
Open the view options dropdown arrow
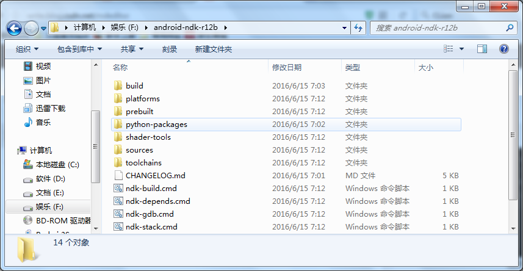[x=461, y=49]
